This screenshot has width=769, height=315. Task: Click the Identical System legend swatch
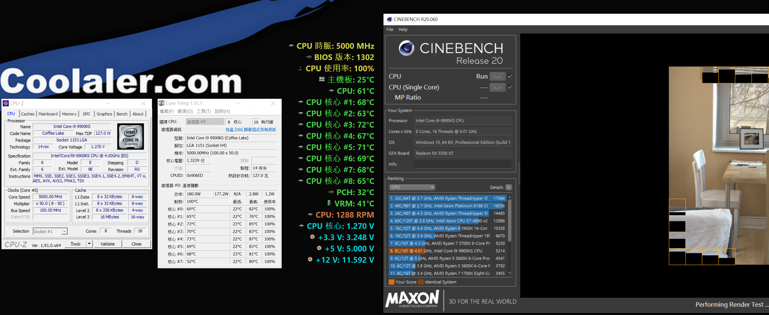421,282
